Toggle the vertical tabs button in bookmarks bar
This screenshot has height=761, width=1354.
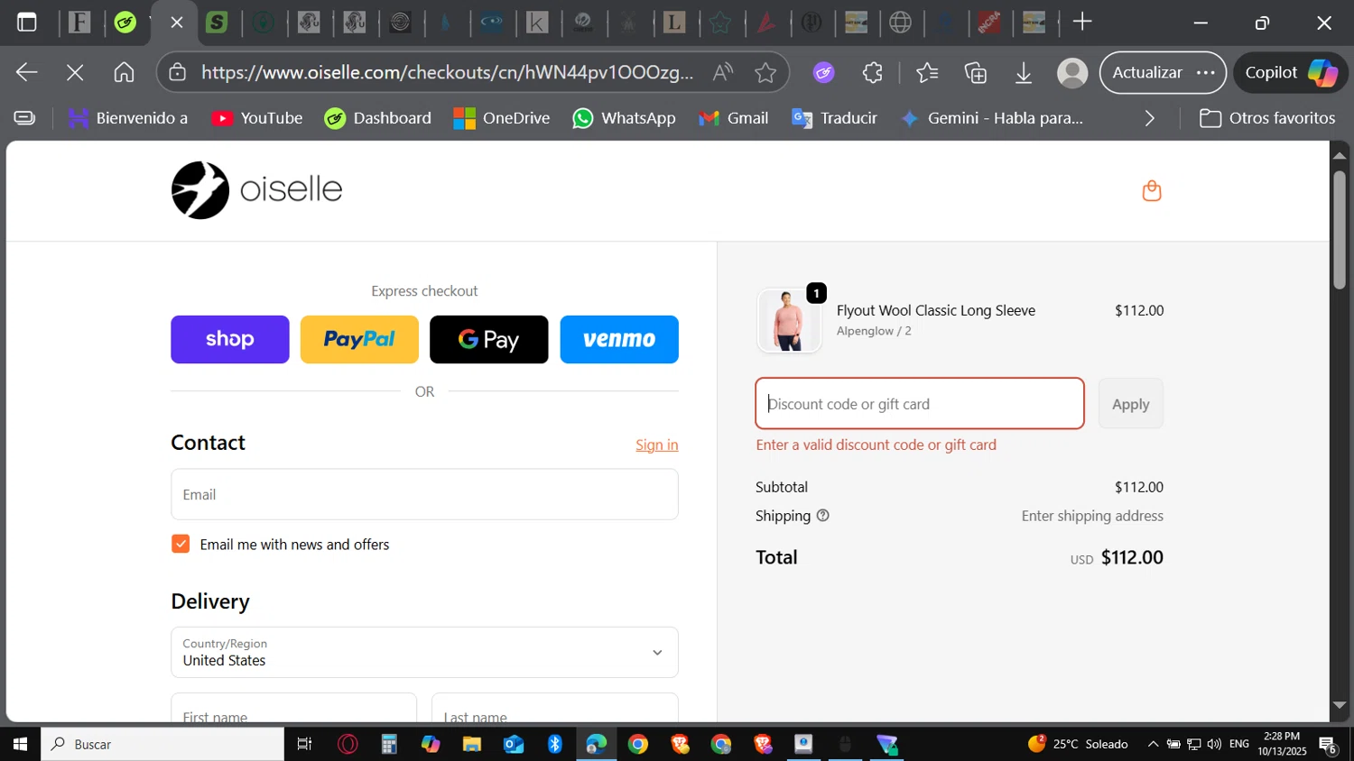(24, 118)
